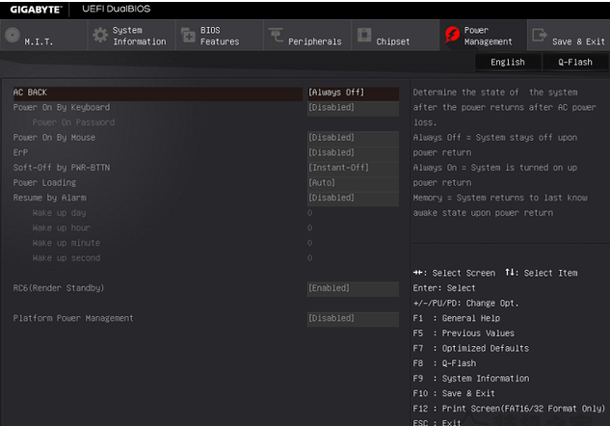The height and width of the screenshot is (426, 610).
Task: Select the Power Loading label
Action: pos(44,183)
